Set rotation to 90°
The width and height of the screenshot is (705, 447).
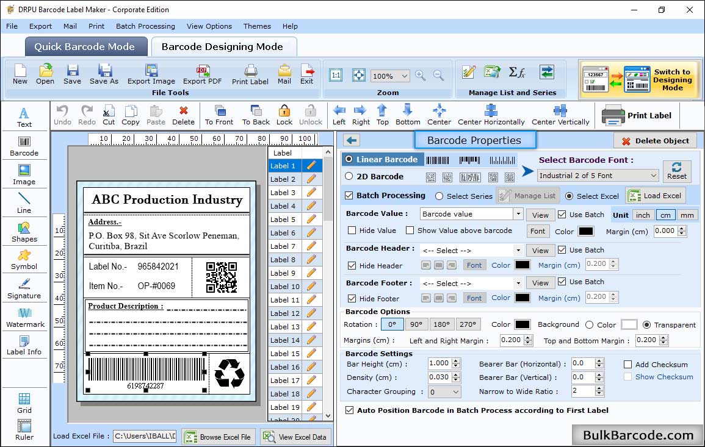[416, 324]
